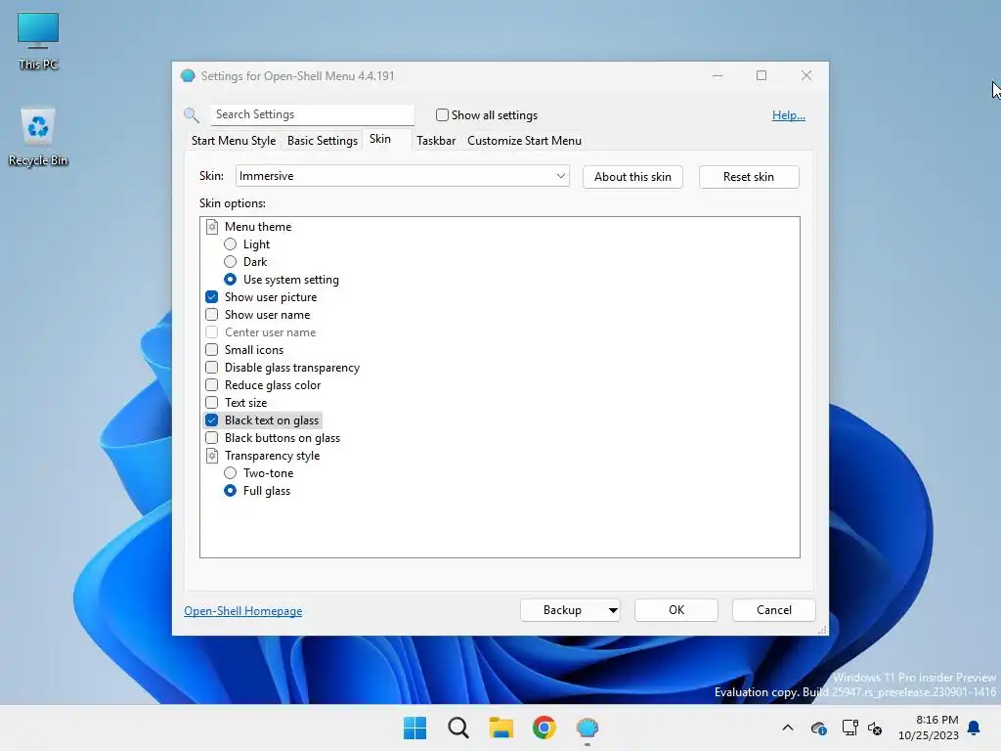Image resolution: width=1001 pixels, height=751 pixels.
Task: Select Two-tone transparency style
Action: click(x=231, y=473)
